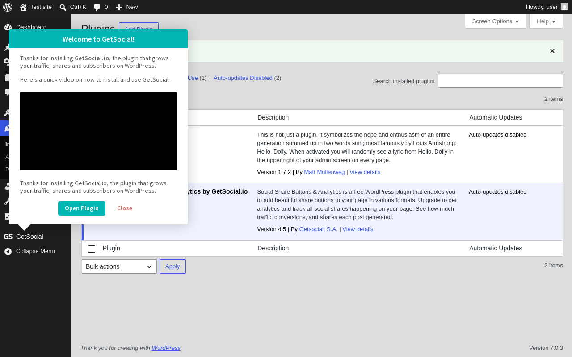Click Auto-updates disabled in Hello Dolly row
572x357 pixels.
coord(498,135)
